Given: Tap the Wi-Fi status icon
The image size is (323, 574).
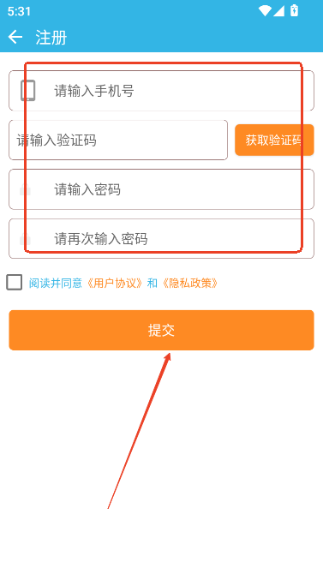Looking at the screenshot, I should (265, 10).
